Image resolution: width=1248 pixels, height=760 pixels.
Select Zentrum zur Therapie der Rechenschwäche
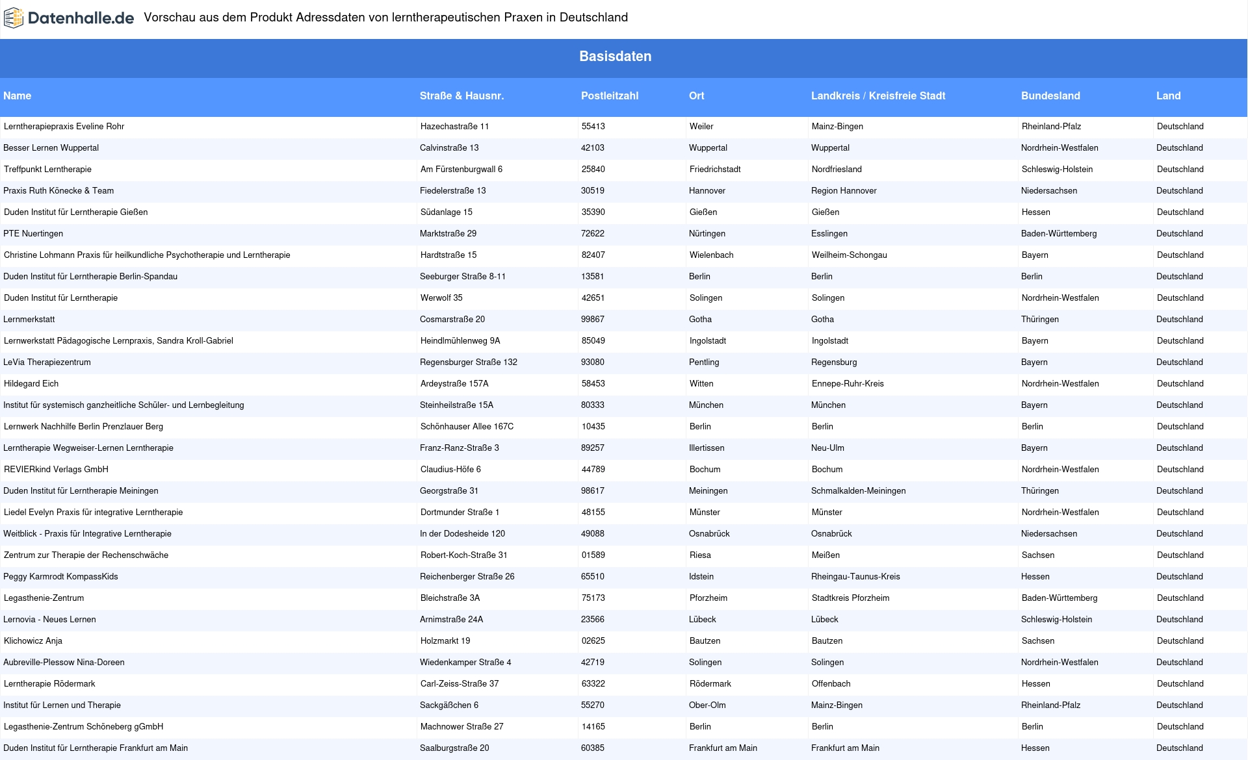pyautogui.click(x=86, y=555)
